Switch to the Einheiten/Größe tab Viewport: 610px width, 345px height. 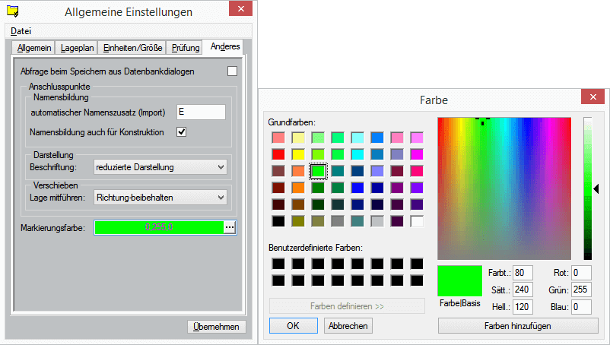point(132,48)
